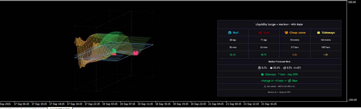Click the '21 Sep 04:15' time axis label
361x109 pixels.
click(216, 104)
